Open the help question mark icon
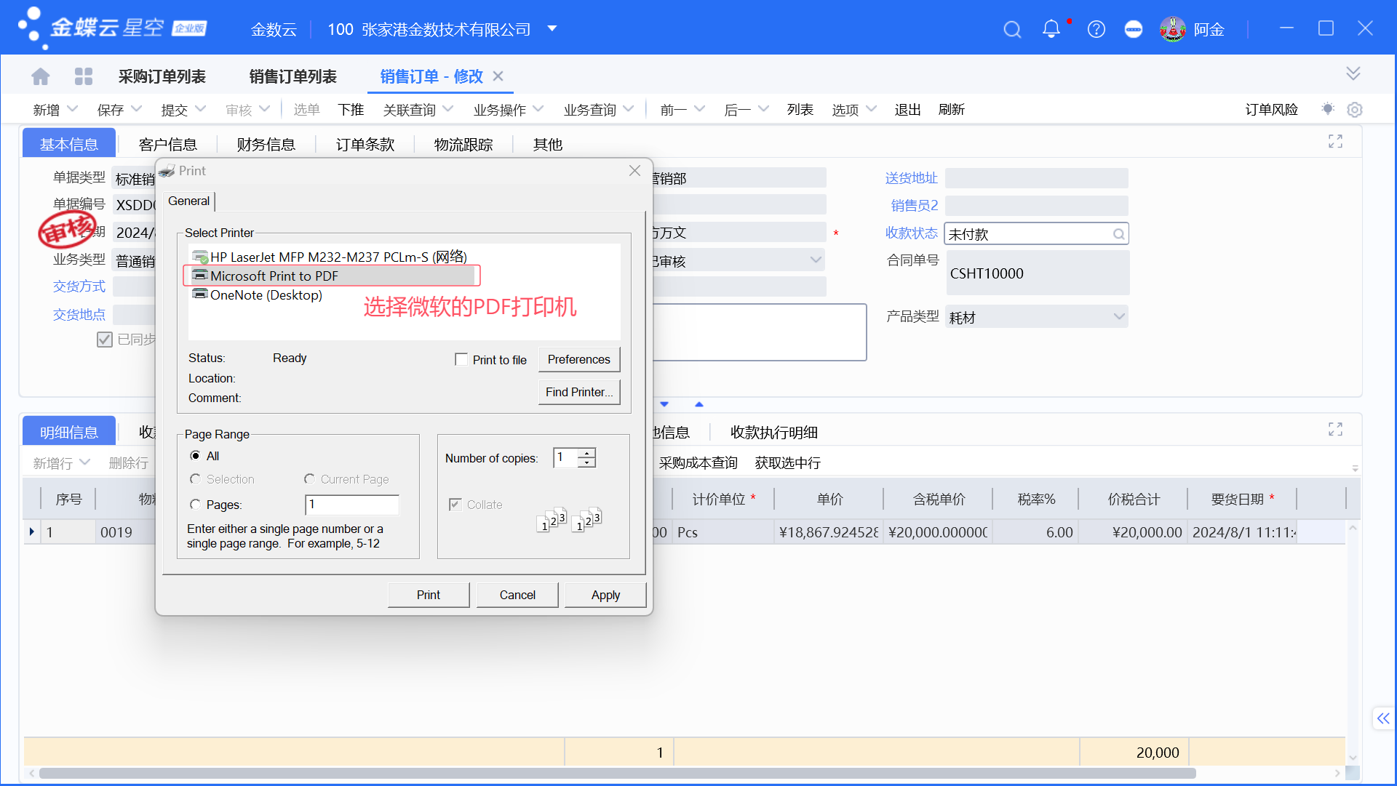The height and width of the screenshot is (786, 1397). point(1096,30)
